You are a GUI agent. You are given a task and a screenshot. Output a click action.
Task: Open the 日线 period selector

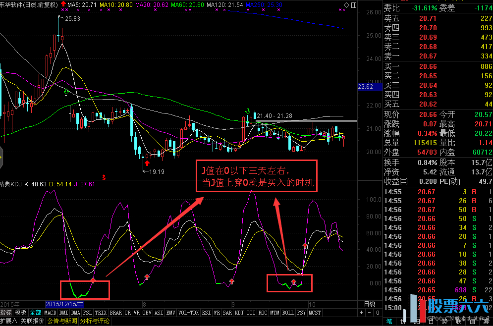370,304
